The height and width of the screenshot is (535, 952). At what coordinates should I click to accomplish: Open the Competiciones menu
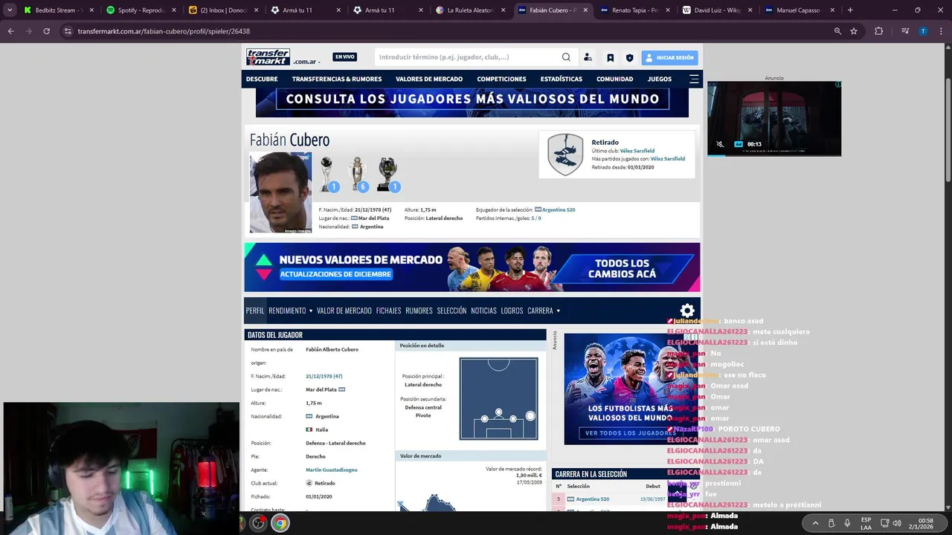(x=501, y=79)
